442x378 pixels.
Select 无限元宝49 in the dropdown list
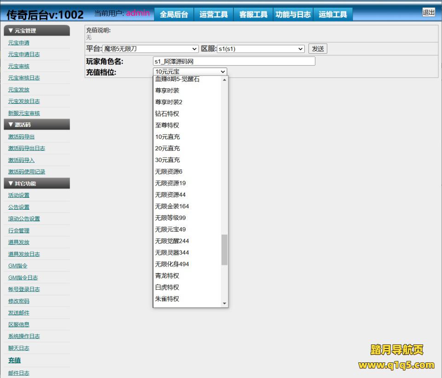click(170, 229)
